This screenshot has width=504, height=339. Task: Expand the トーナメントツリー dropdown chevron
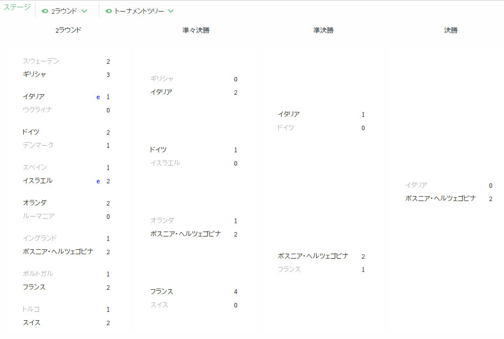click(x=171, y=11)
